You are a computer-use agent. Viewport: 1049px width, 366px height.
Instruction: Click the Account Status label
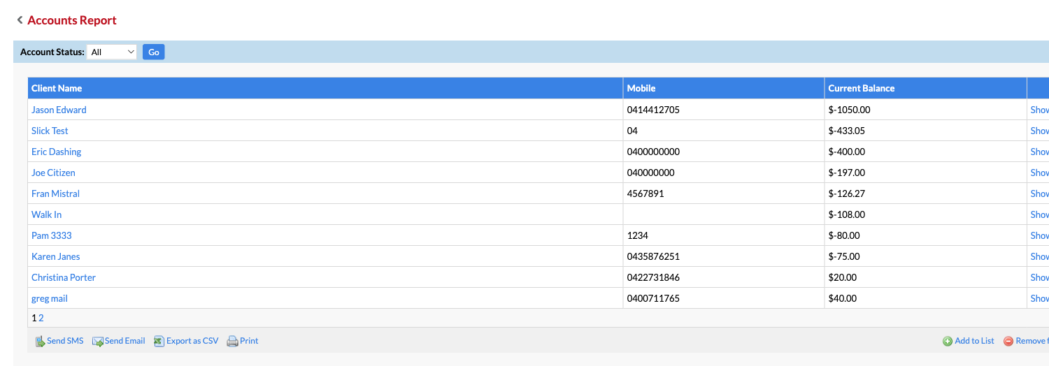point(52,52)
